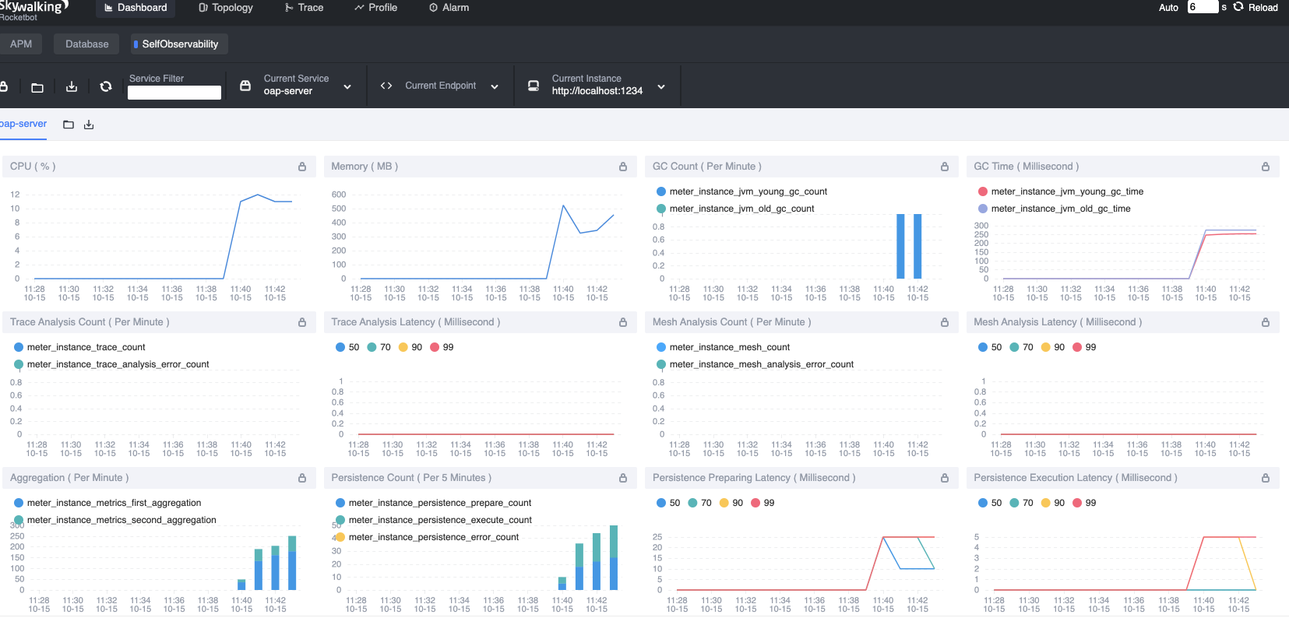Image resolution: width=1289 pixels, height=618 pixels.
Task: Click the lock icon on CPU panel
Action: (302, 167)
